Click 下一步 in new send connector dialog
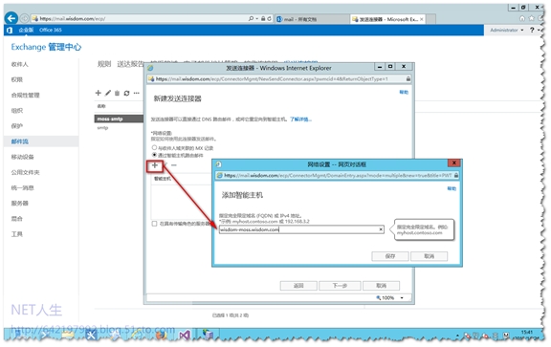551x347 pixels. click(x=340, y=286)
